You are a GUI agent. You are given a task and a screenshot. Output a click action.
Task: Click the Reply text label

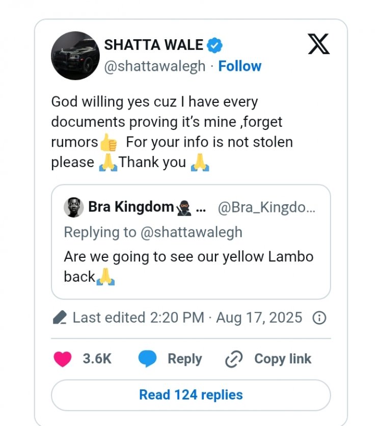[x=184, y=359]
